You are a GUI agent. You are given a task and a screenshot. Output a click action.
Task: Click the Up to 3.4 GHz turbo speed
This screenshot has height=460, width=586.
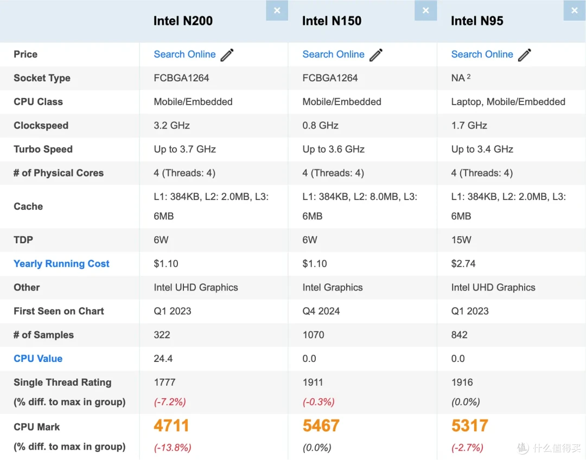[482, 149]
